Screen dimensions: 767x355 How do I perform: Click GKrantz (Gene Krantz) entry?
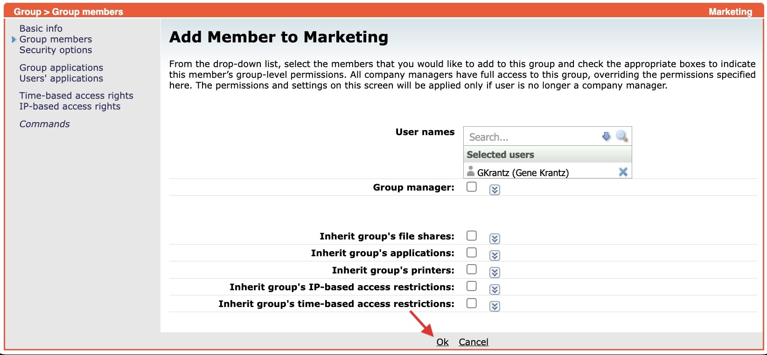(523, 172)
